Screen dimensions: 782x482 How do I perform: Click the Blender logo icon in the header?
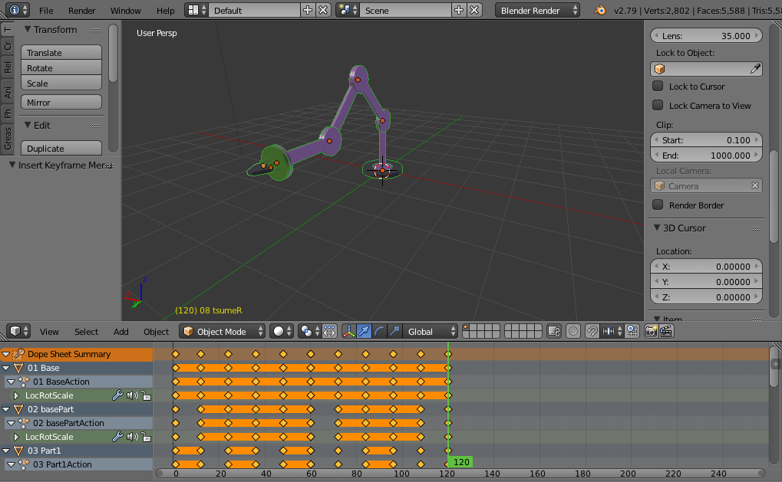coord(600,11)
